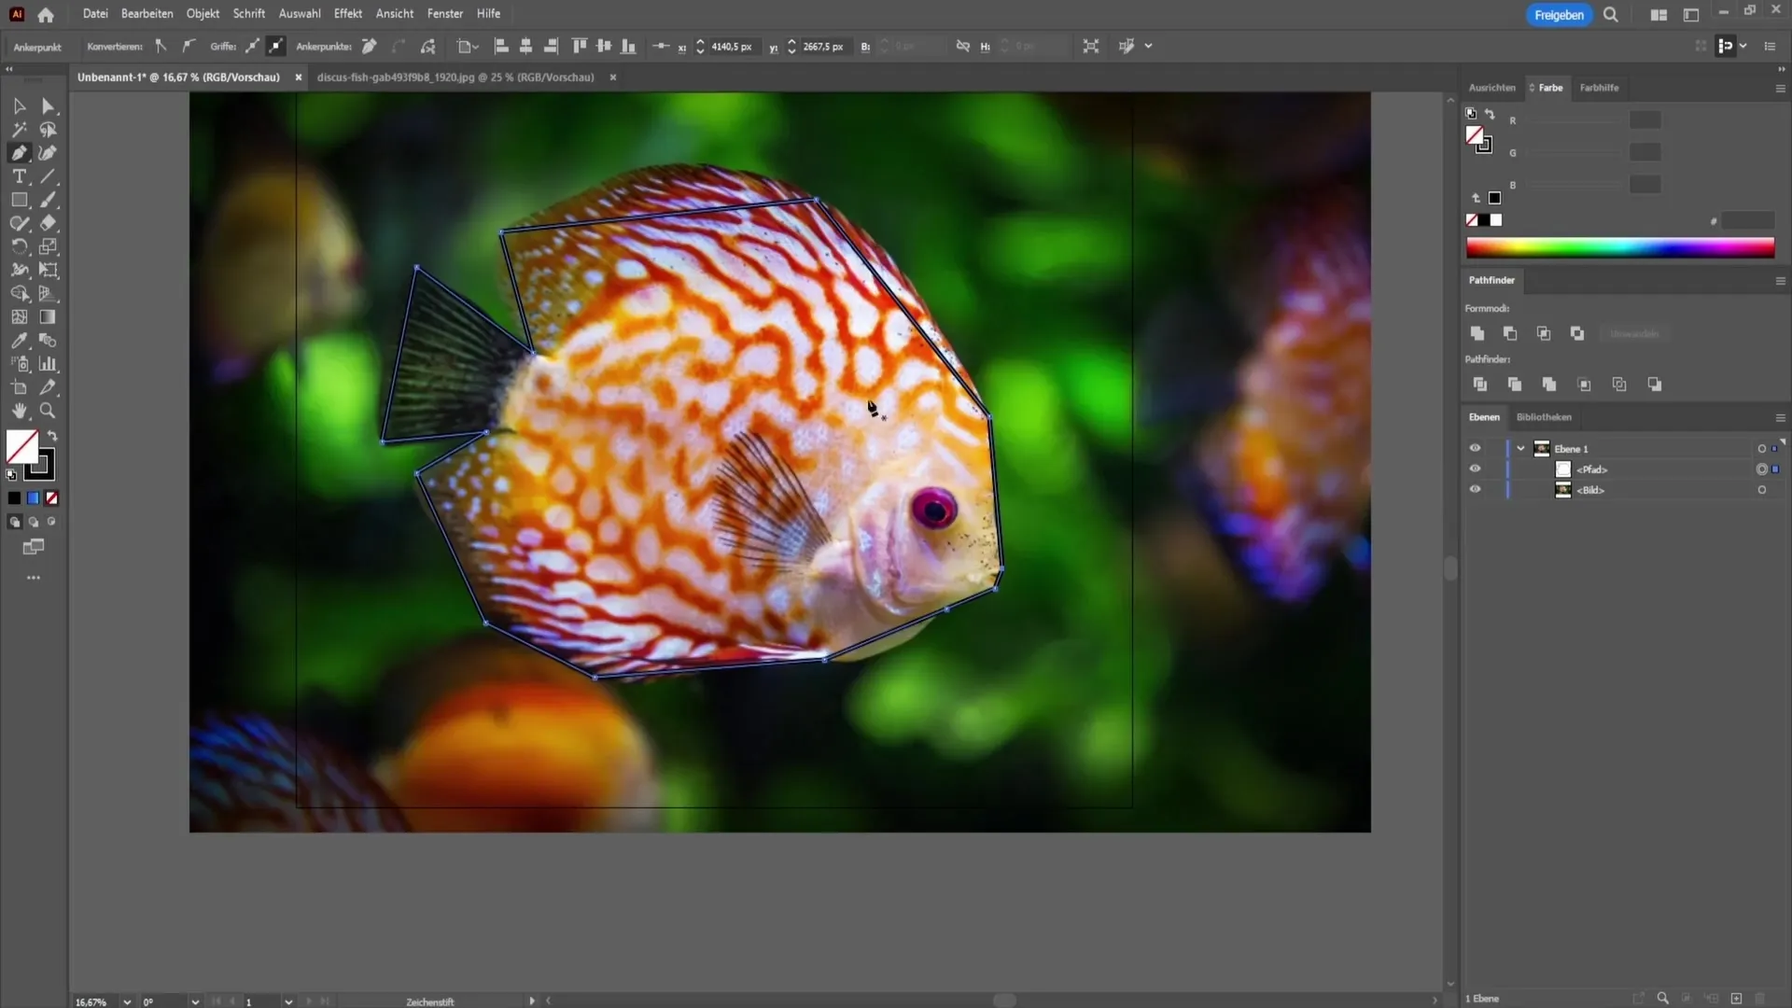Screen dimensions: 1792x1008
Task: Target the Bild object in Ebenen
Action: pos(1761,490)
